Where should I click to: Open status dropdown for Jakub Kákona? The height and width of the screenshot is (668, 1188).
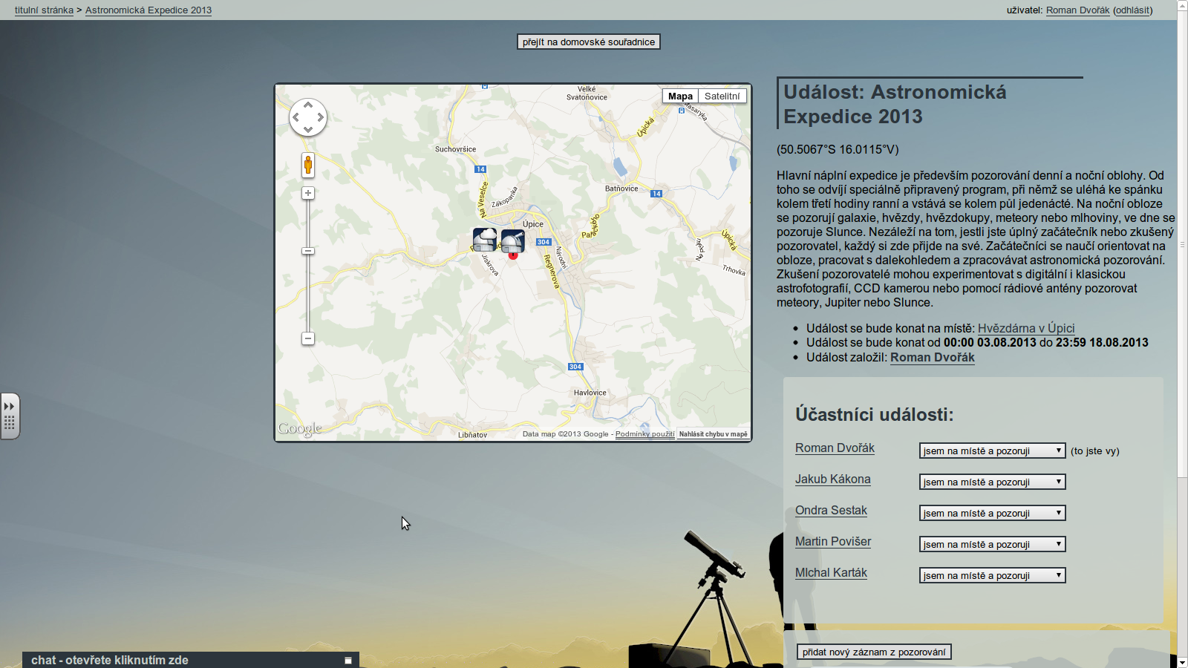(992, 482)
